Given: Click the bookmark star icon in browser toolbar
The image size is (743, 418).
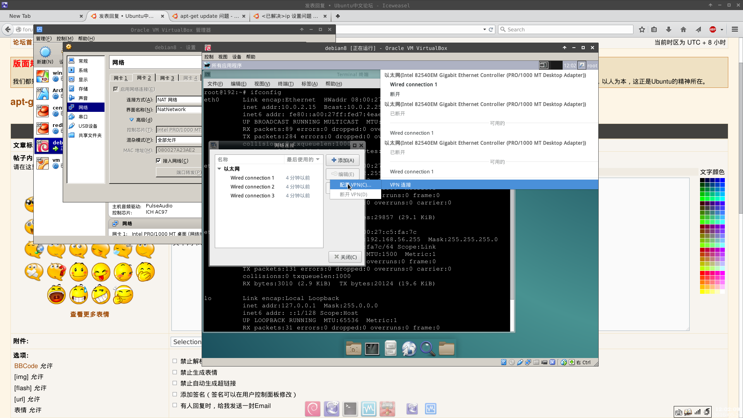Looking at the screenshot, I should [642, 29].
